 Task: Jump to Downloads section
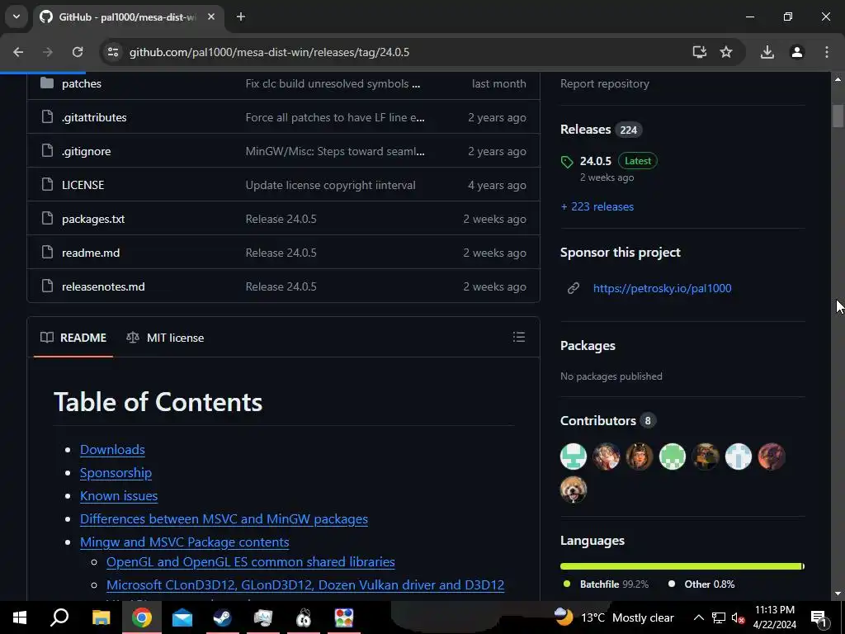point(112,450)
